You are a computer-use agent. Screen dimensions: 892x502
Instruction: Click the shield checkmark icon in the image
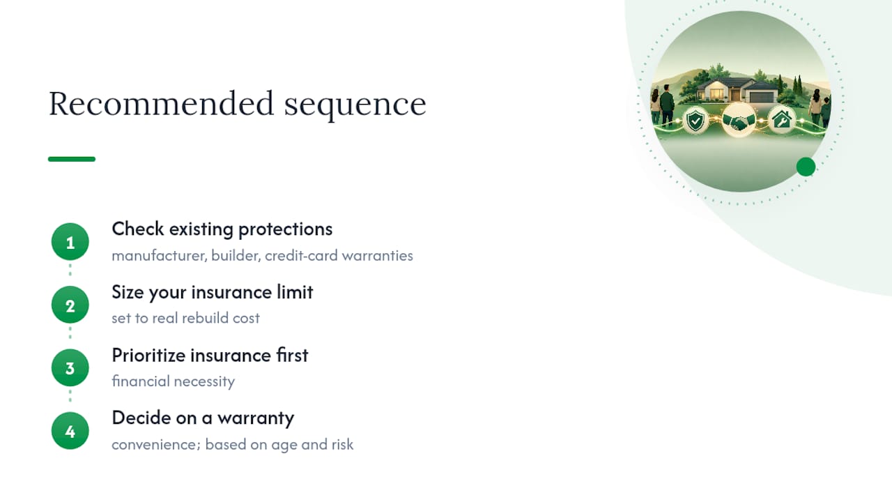tap(695, 121)
